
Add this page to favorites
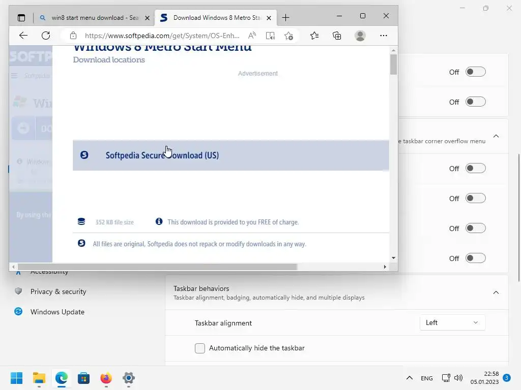tap(289, 36)
